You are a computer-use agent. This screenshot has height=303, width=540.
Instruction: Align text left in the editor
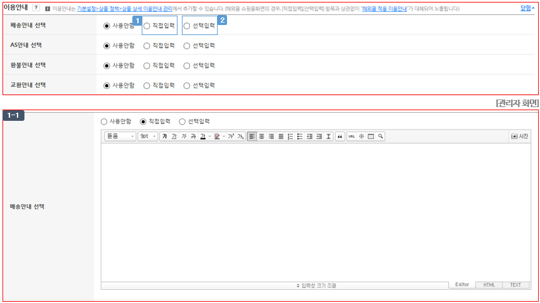[252, 136]
